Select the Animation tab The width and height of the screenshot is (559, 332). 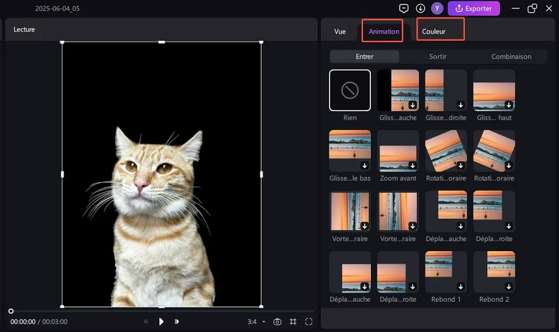(x=383, y=32)
